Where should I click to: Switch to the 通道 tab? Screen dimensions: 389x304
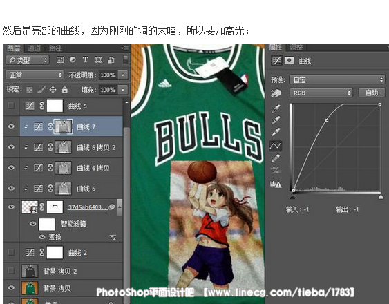34,48
